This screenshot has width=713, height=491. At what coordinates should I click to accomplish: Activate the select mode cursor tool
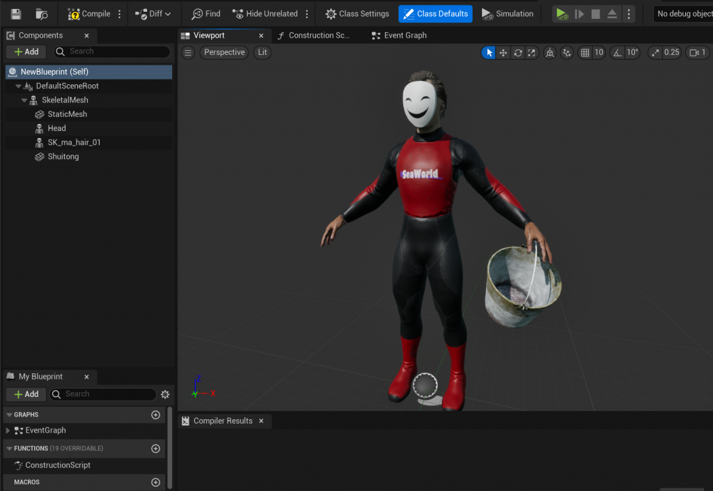click(489, 53)
